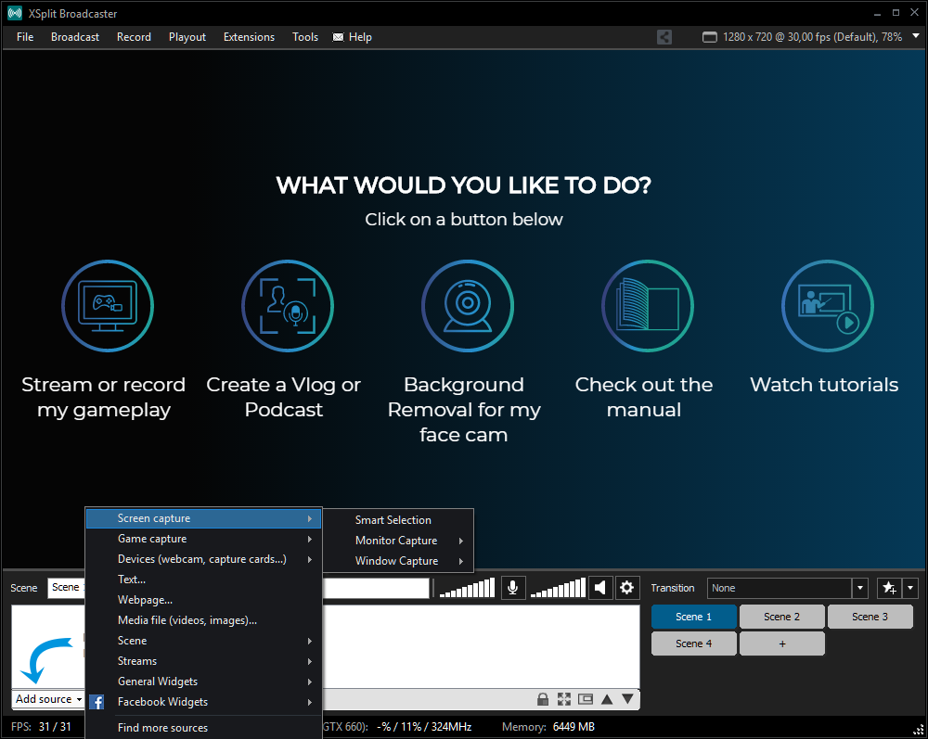
Task: Select Smart Selection from the submenu
Action: (x=393, y=520)
